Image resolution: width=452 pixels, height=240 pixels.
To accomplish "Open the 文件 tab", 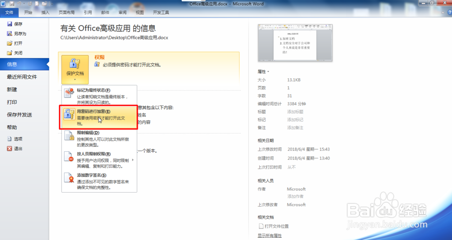I will (x=9, y=12).
